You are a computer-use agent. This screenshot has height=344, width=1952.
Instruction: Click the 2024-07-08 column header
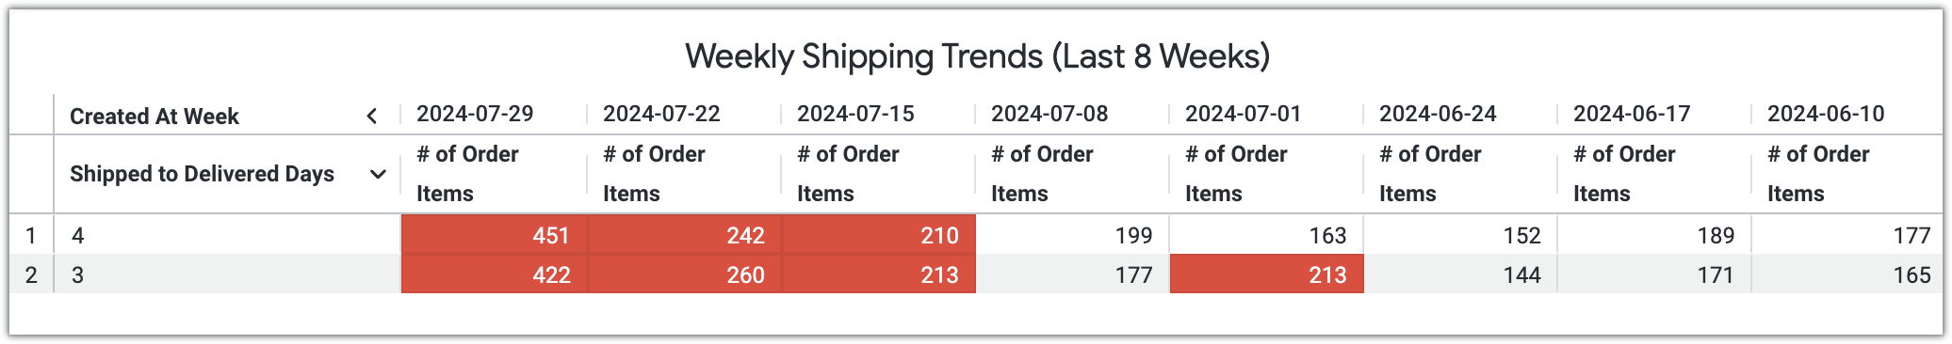coord(1049,114)
